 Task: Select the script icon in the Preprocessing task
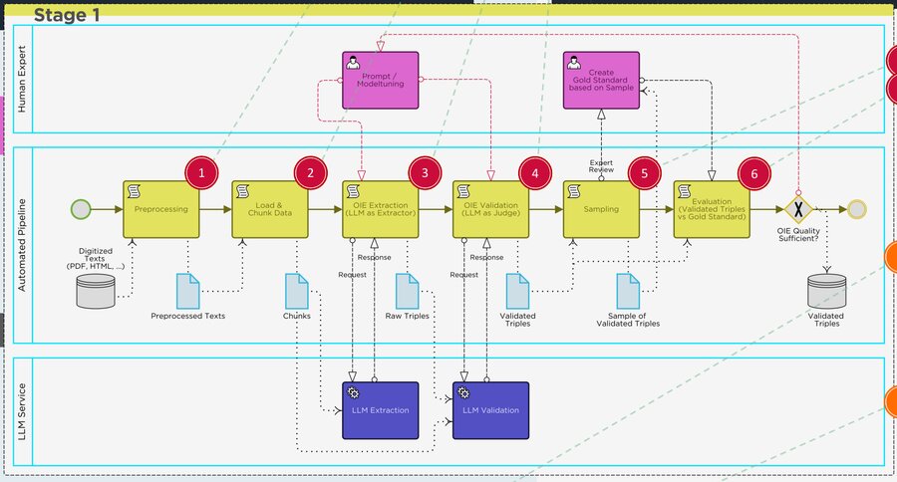[134, 191]
